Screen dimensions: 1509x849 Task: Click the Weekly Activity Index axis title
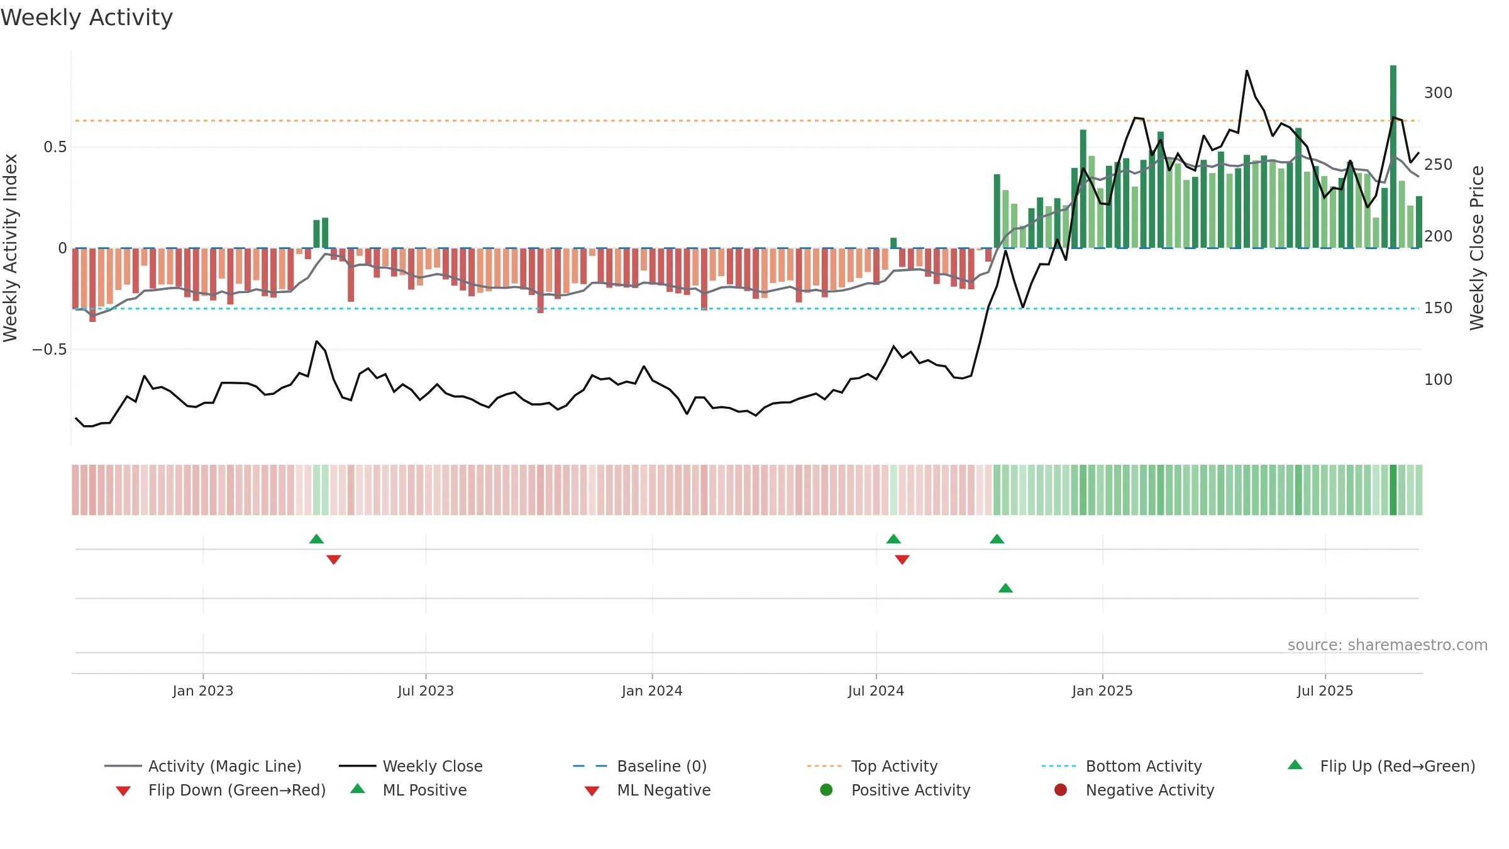(10, 248)
